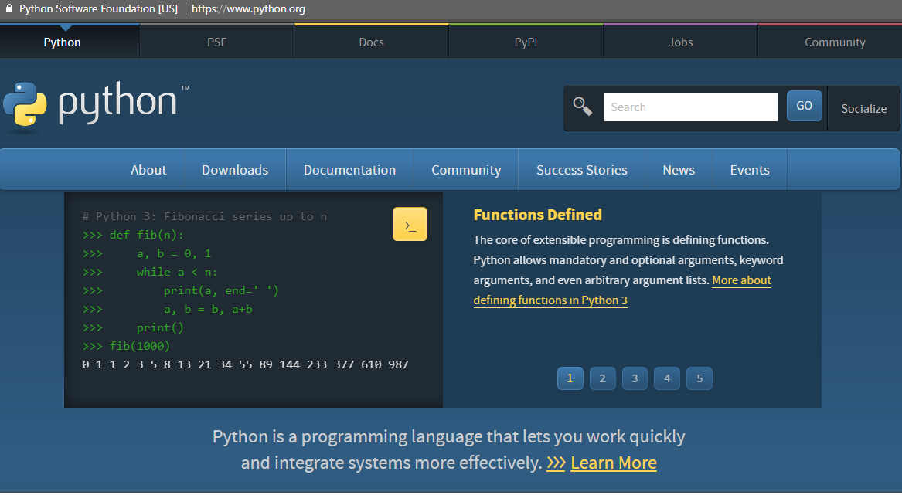Select slide 2 in the carousel
This screenshot has width=902, height=495.
[602, 378]
